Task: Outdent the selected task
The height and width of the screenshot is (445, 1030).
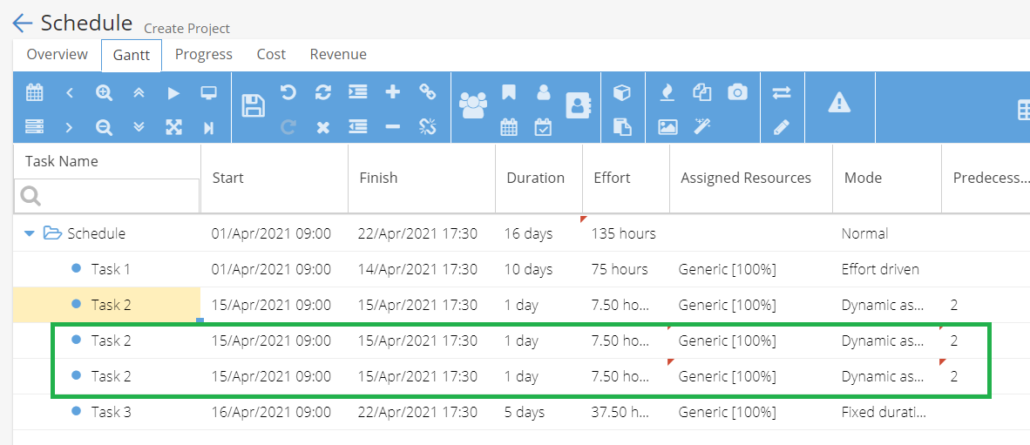Action: (x=357, y=126)
